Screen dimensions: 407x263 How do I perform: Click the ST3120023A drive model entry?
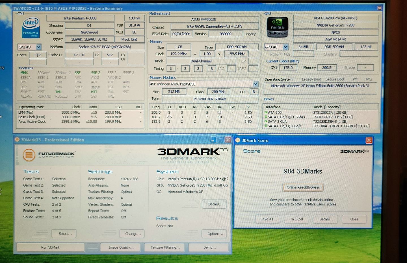point(330,112)
